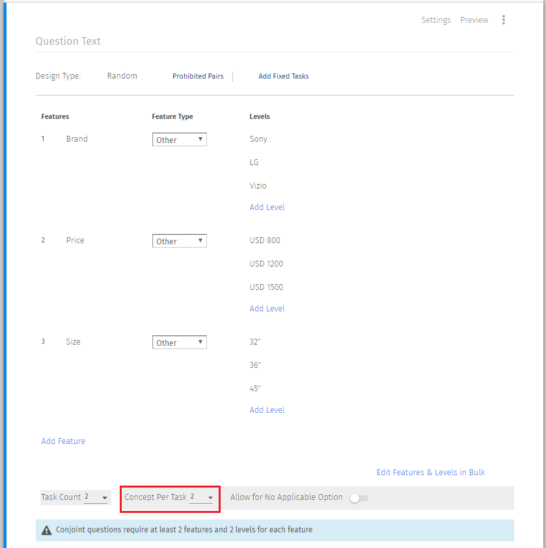Image resolution: width=546 pixels, height=548 pixels.
Task: Click the Add Feature link
Action: pyautogui.click(x=63, y=441)
